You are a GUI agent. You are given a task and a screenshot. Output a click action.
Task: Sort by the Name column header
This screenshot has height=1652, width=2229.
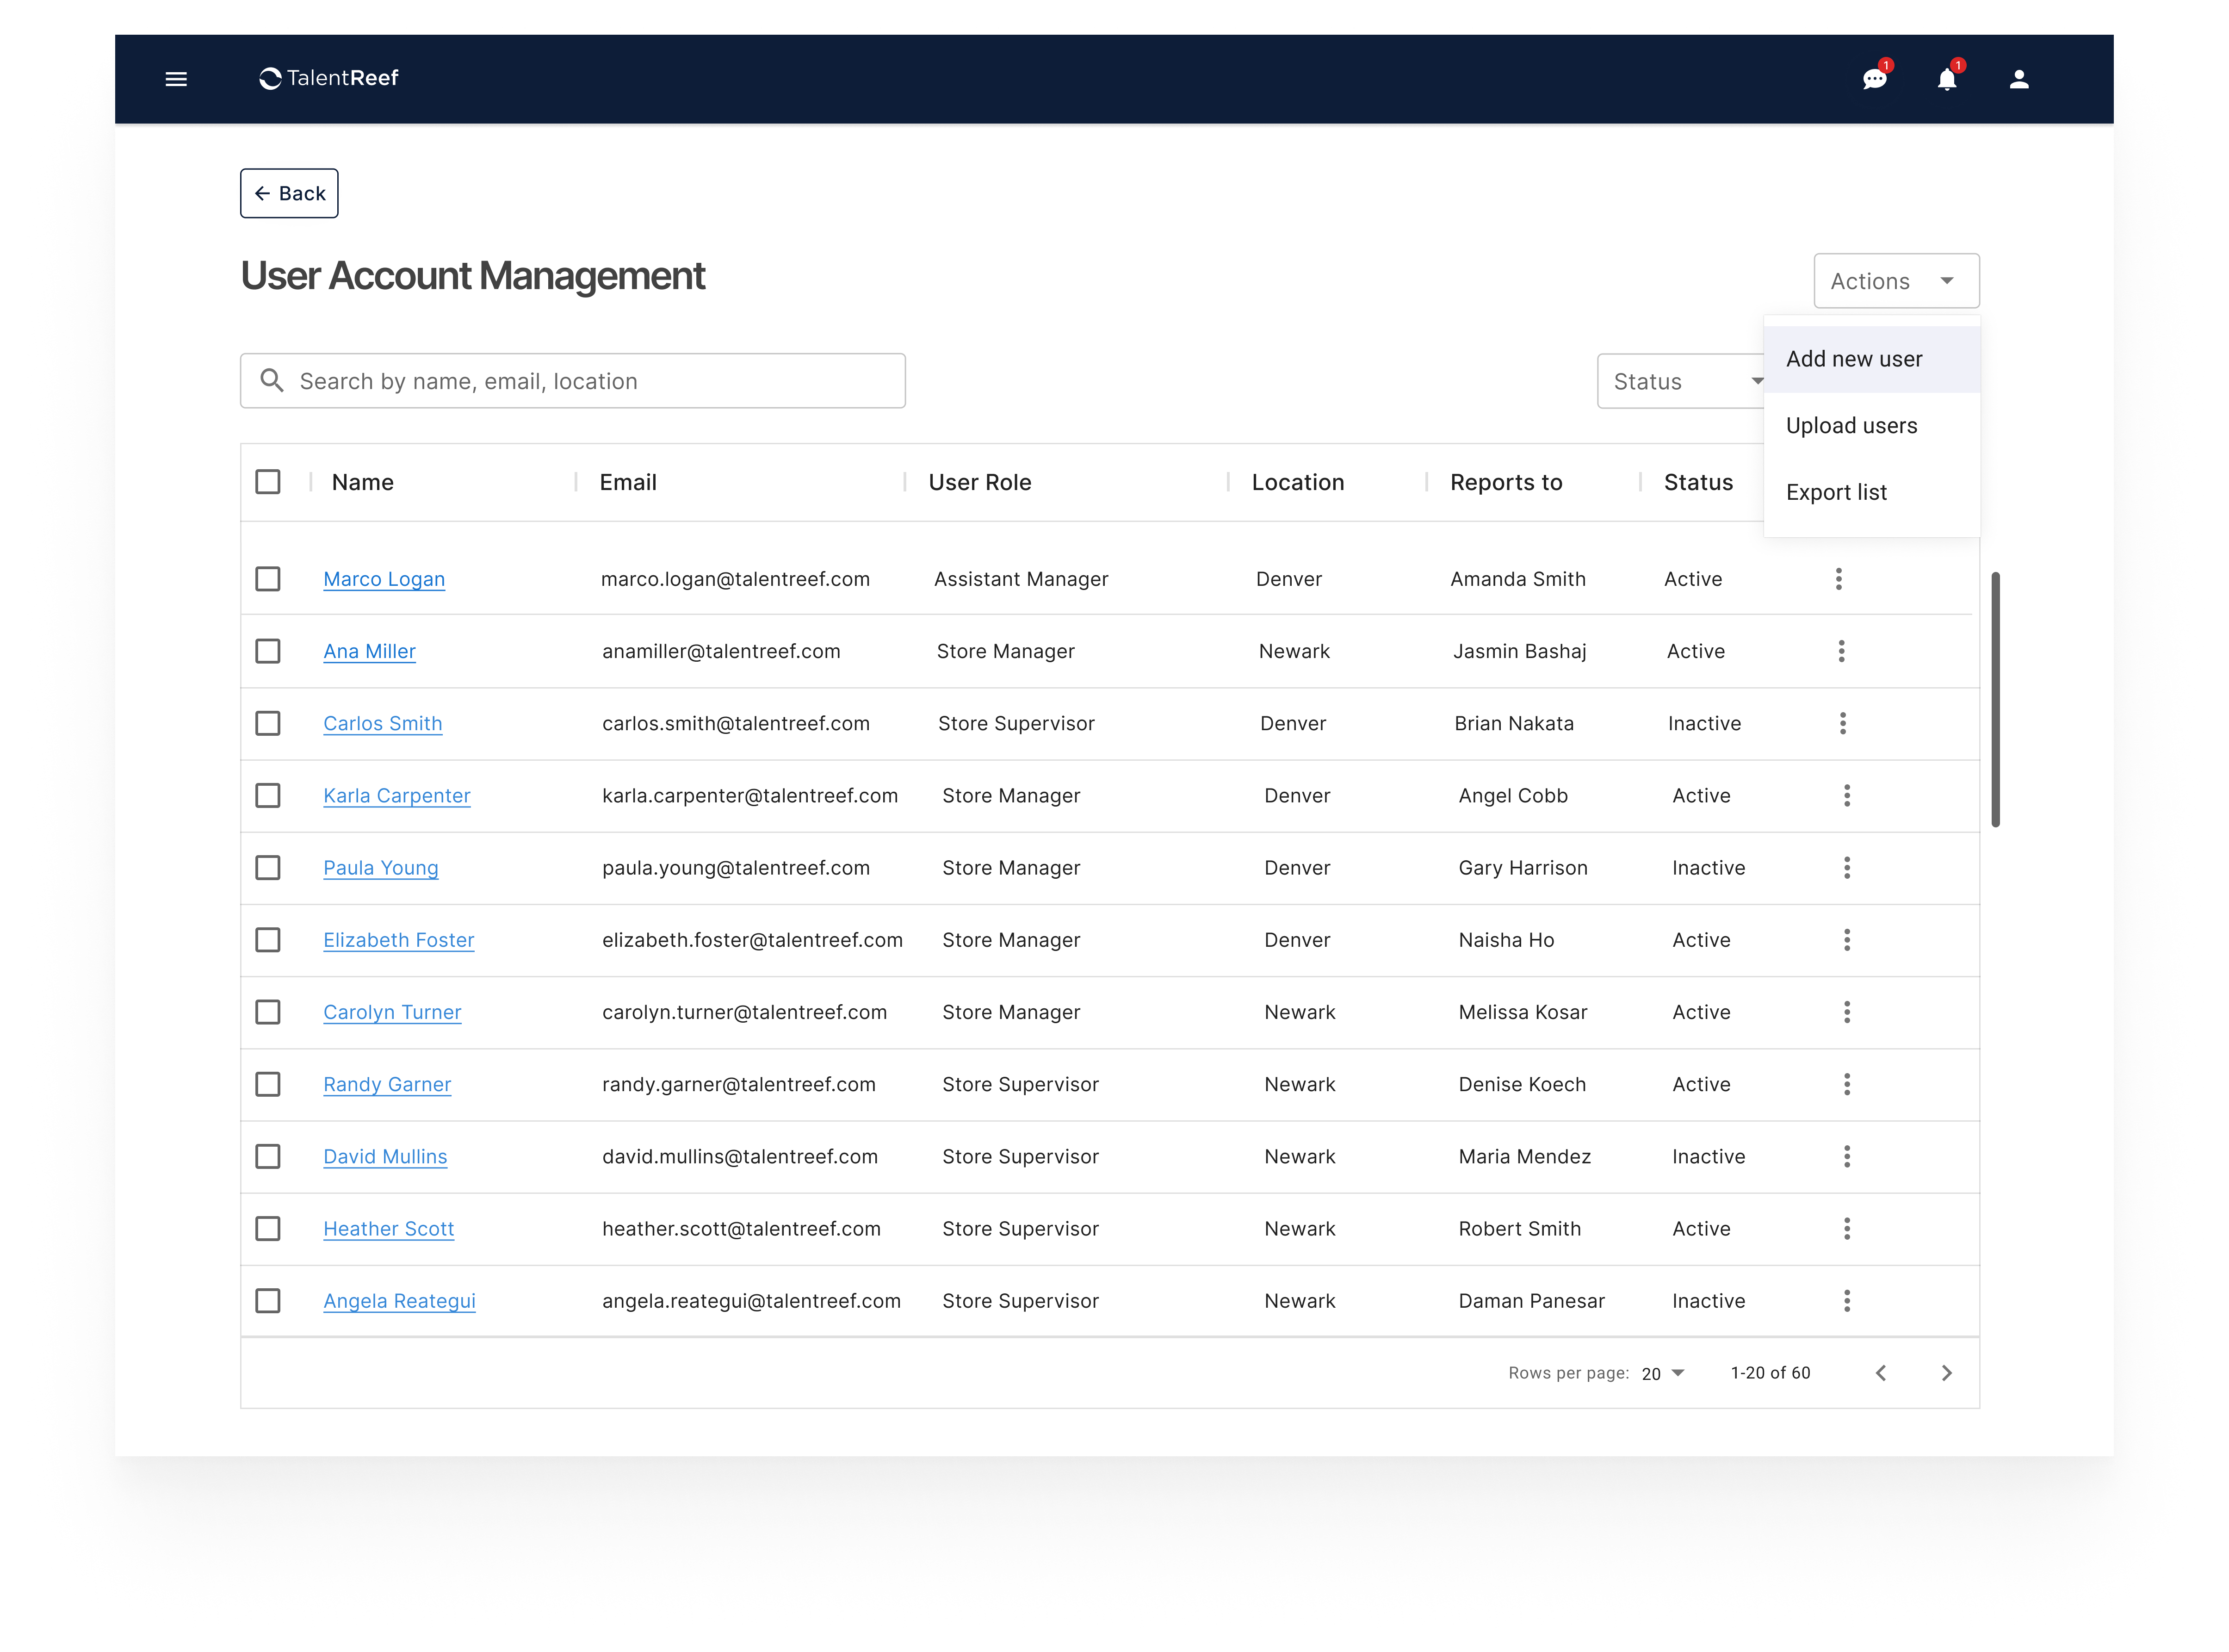[362, 482]
